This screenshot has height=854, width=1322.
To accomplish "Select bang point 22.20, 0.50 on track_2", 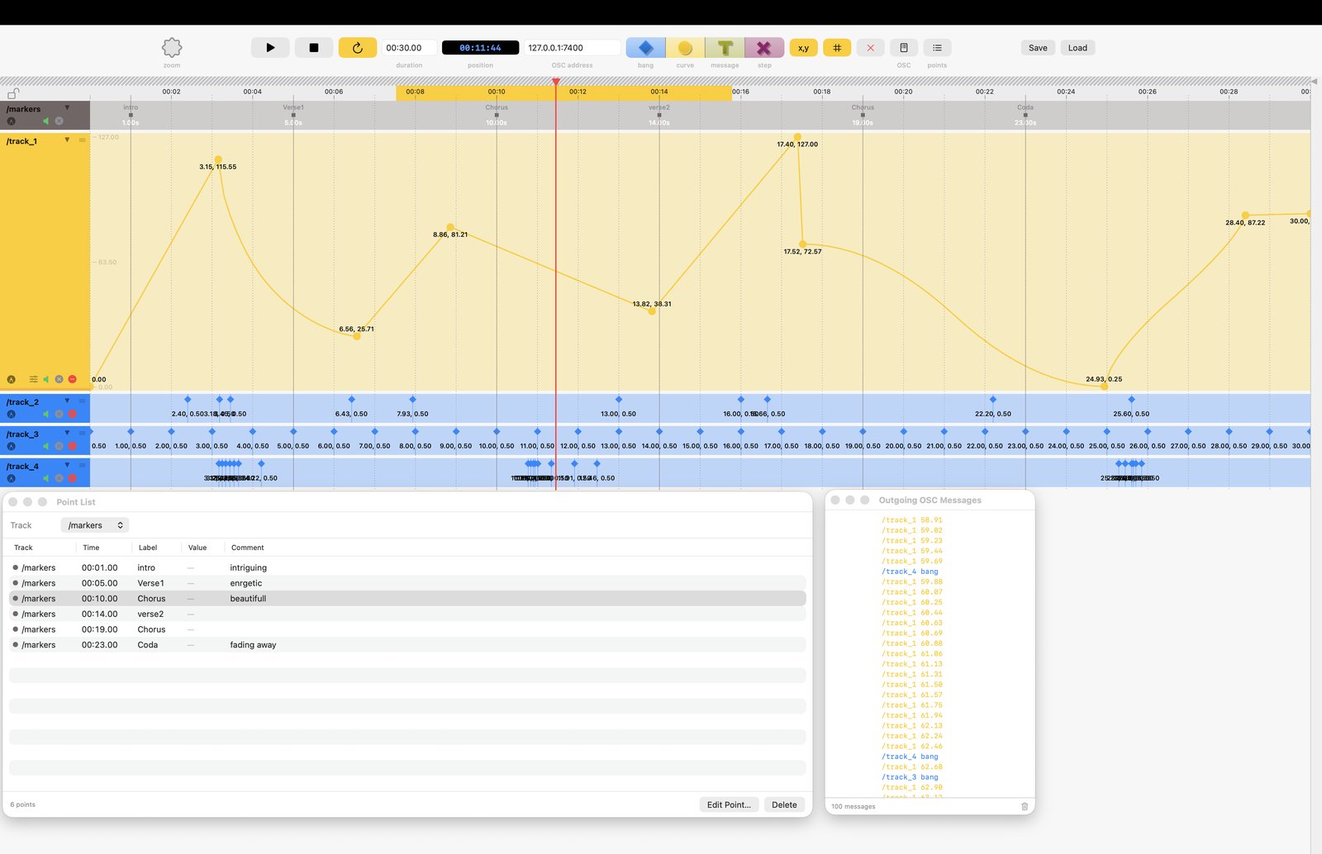I will pos(993,400).
